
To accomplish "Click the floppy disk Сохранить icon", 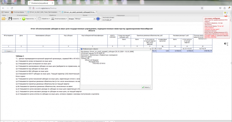I will click(x=10, y=19).
